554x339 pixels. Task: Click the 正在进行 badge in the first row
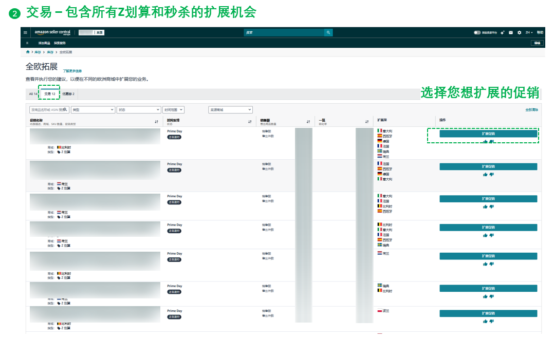pyautogui.click(x=174, y=137)
